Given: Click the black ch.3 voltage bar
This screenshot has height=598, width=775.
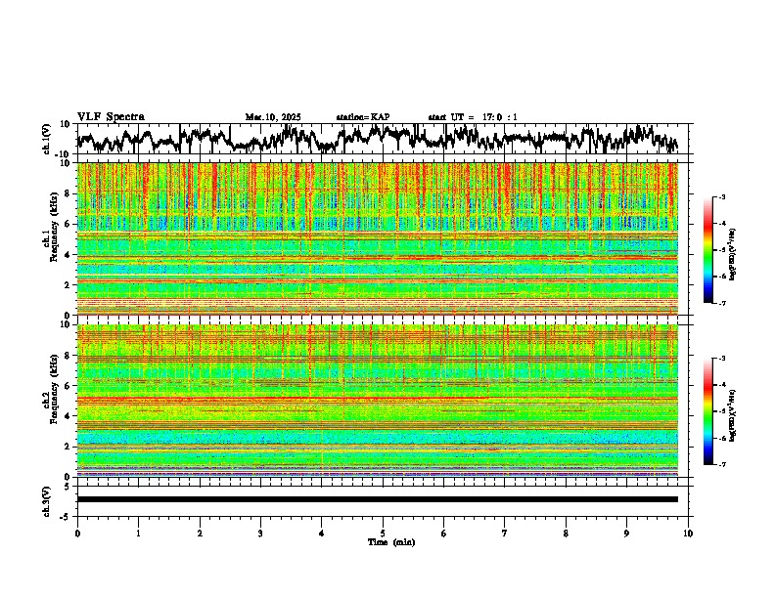Looking at the screenshot, I should pyautogui.click(x=378, y=499).
